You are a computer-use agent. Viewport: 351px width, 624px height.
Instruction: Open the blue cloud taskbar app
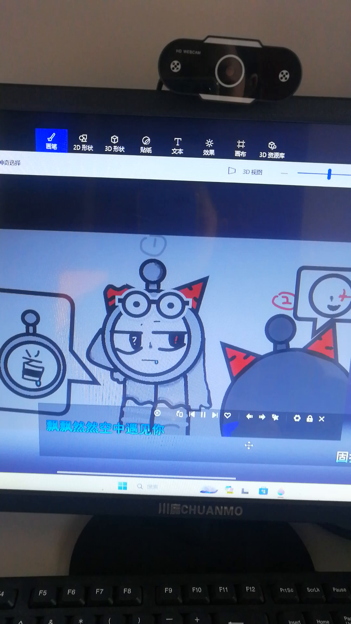click(x=209, y=489)
